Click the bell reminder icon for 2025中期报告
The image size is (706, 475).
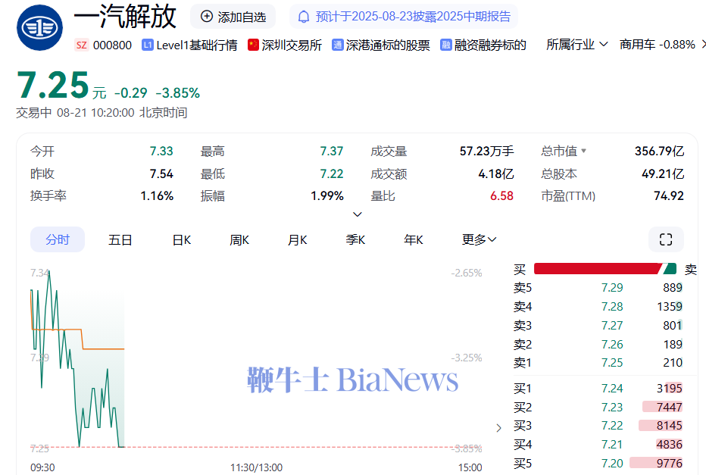click(304, 17)
